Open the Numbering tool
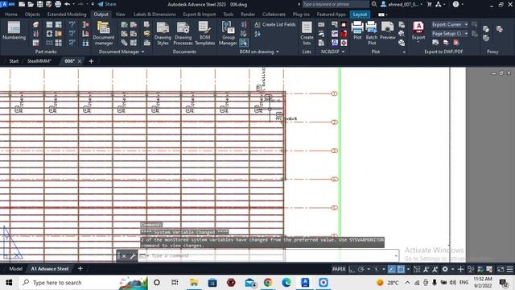The height and width of the screenshot is (290, 515). point(14,31)
